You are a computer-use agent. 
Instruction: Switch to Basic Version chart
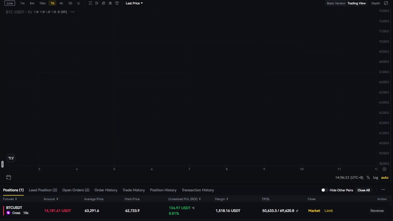(336, 3)
